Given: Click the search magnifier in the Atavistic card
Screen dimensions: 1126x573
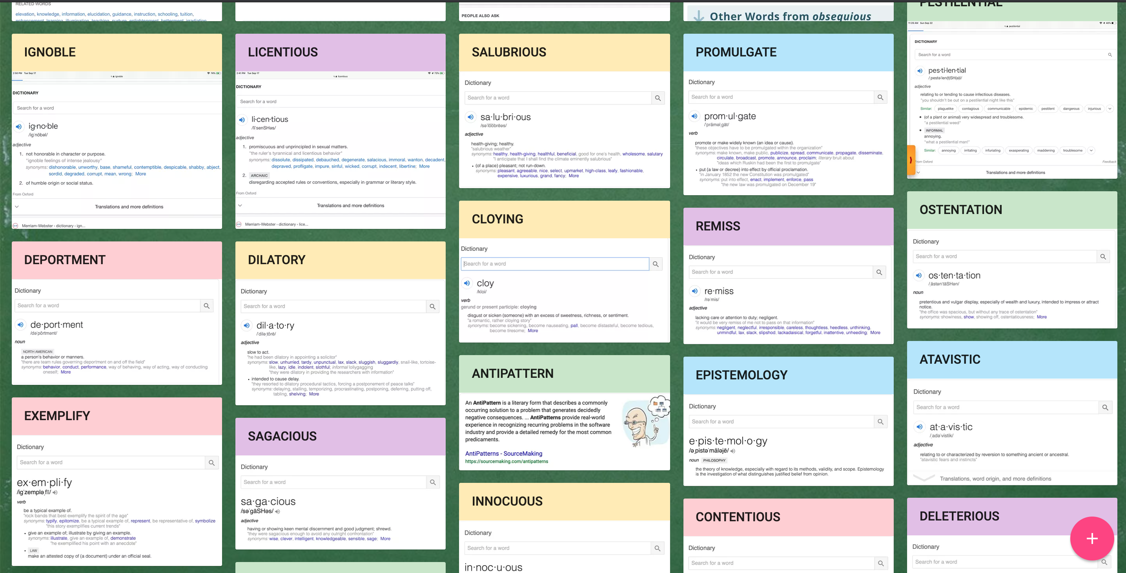Looking at the screenshot, I should (1106, 408).
